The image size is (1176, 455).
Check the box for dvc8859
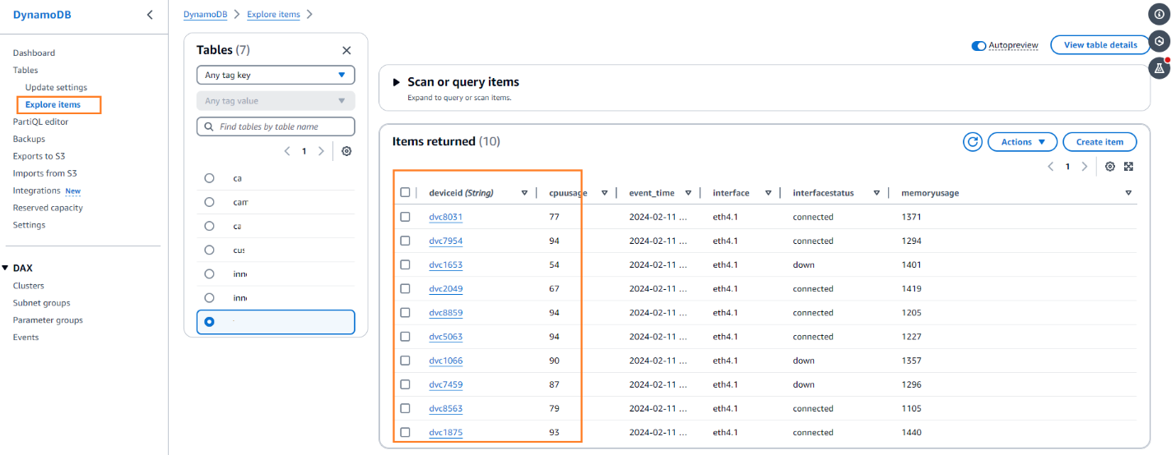pyautogui.click(x=405, y=313)
